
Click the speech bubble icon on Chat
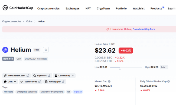[5, 82]
